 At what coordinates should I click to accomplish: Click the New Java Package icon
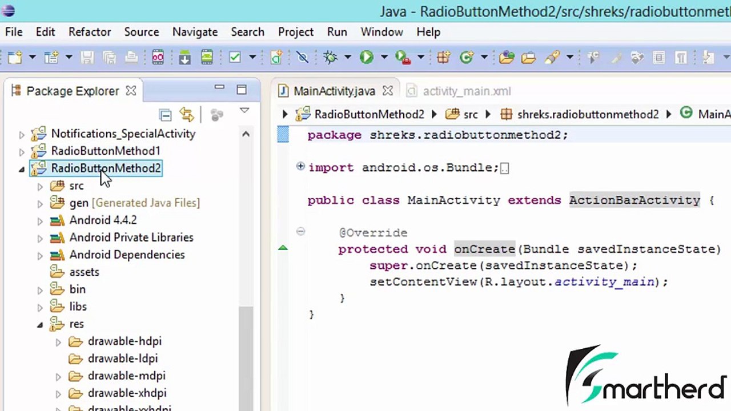click(x=444, y=57)
